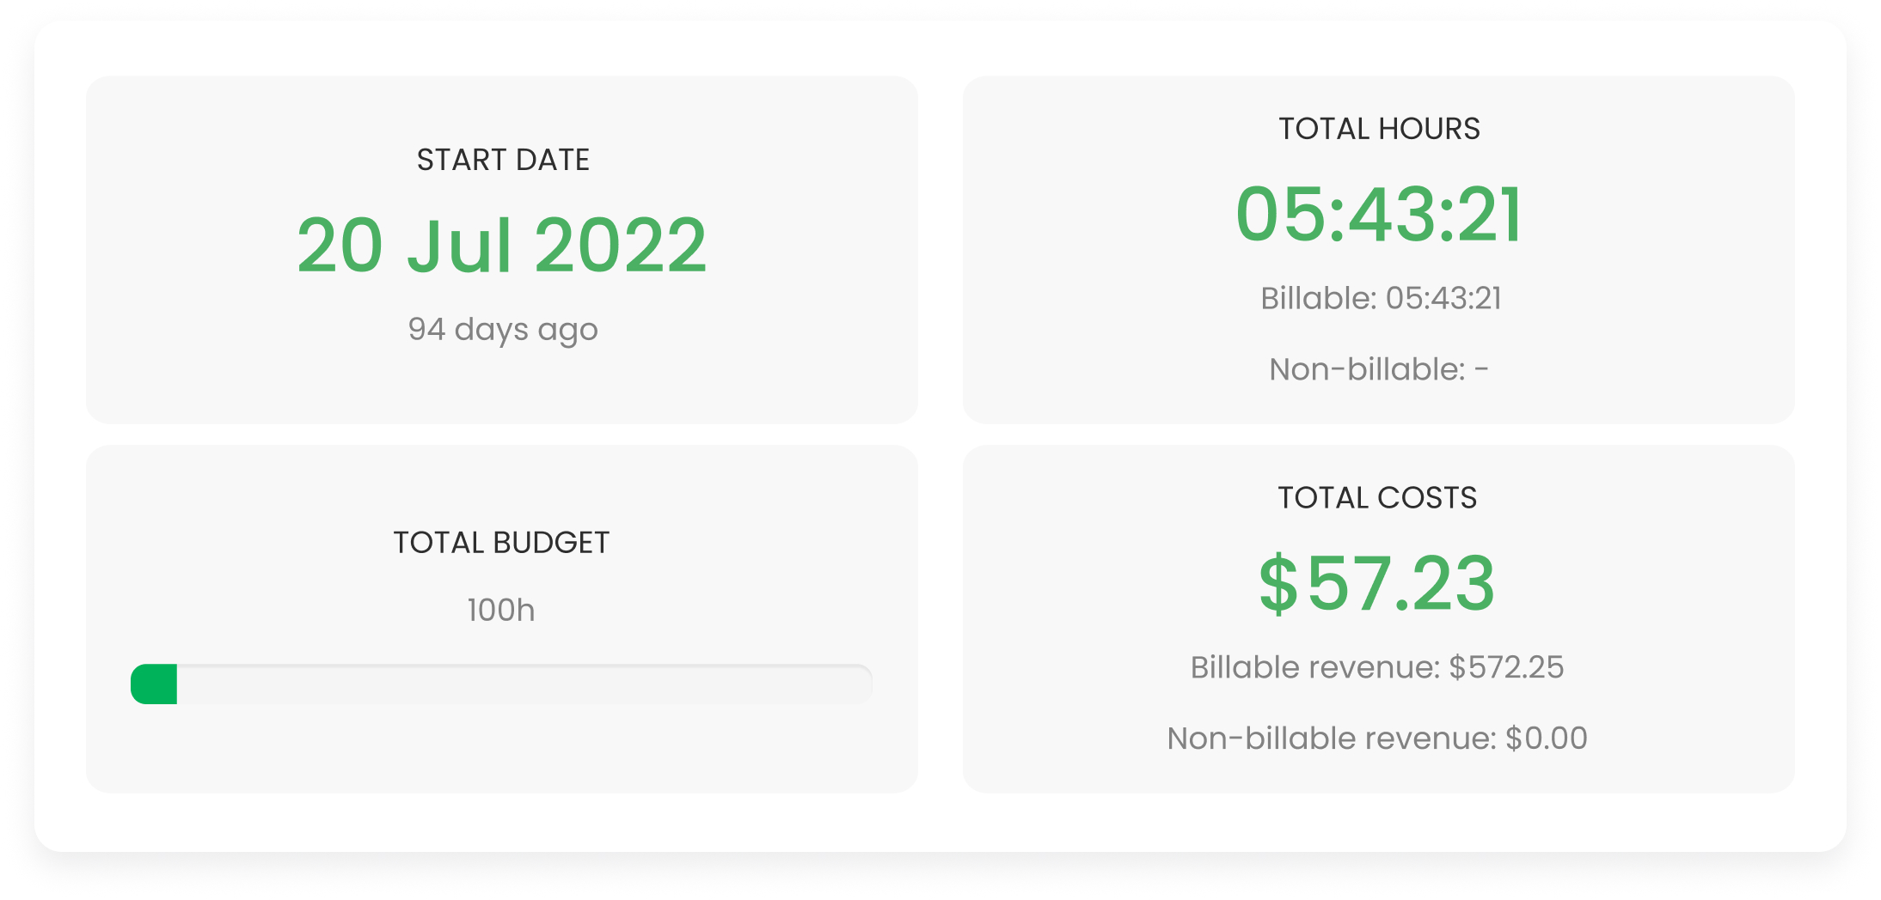Click the empty gray track of budget bar

[x=524, y=684]
